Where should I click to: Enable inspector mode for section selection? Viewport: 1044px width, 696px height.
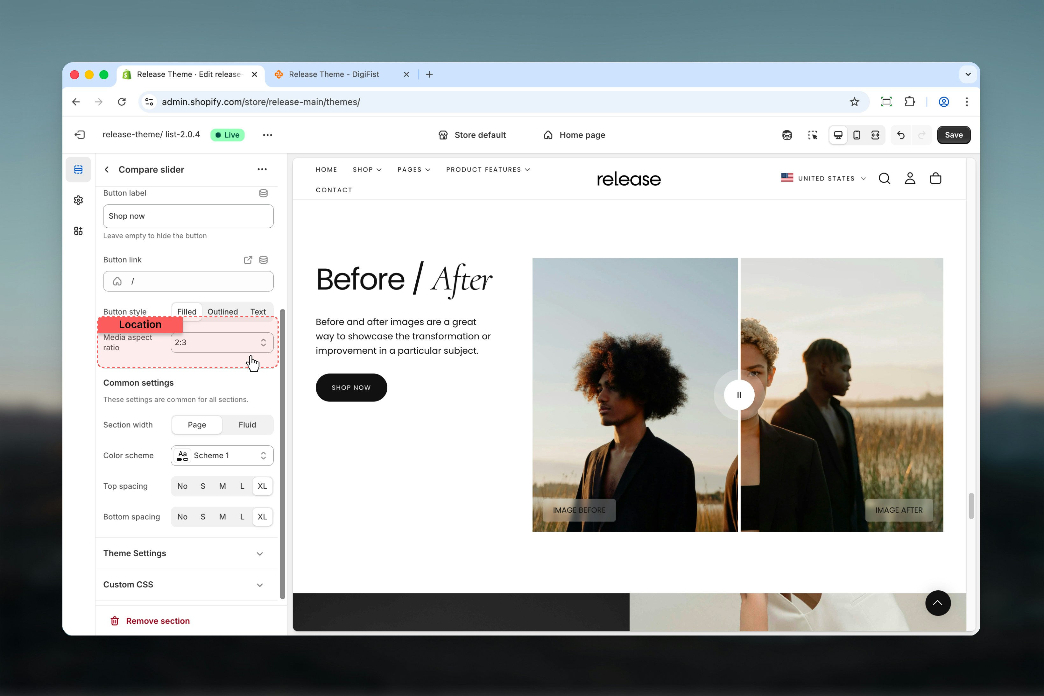point(813,134)
